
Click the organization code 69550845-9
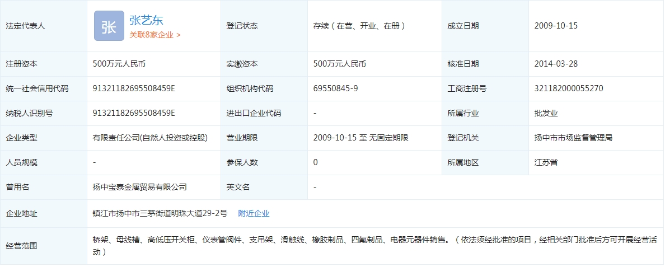(335, 88)
